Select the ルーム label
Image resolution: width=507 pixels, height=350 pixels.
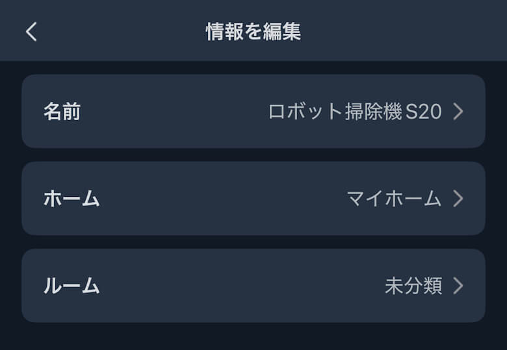click(71, 286)
